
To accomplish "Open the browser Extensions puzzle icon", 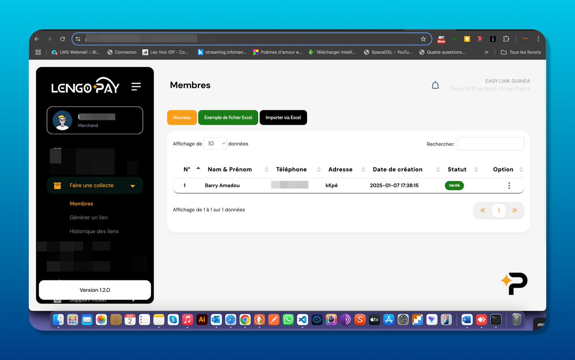I will pyautogui.click(x=506, y=39).
